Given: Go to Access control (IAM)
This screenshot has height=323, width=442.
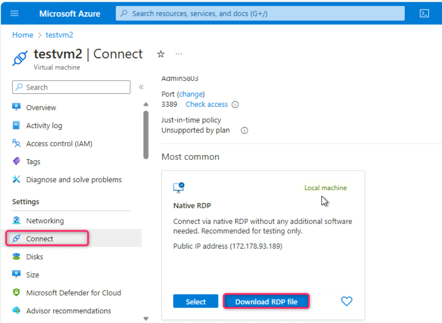Looking at the screenshot, I should pos(59,144).
